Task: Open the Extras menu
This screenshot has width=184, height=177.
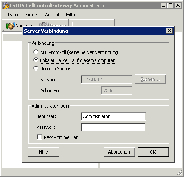Action: (x=32, y=15)
